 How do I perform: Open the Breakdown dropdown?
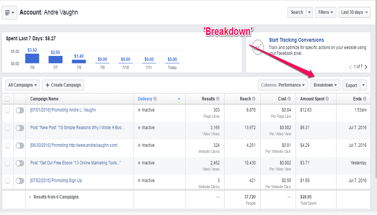[326, 85]
